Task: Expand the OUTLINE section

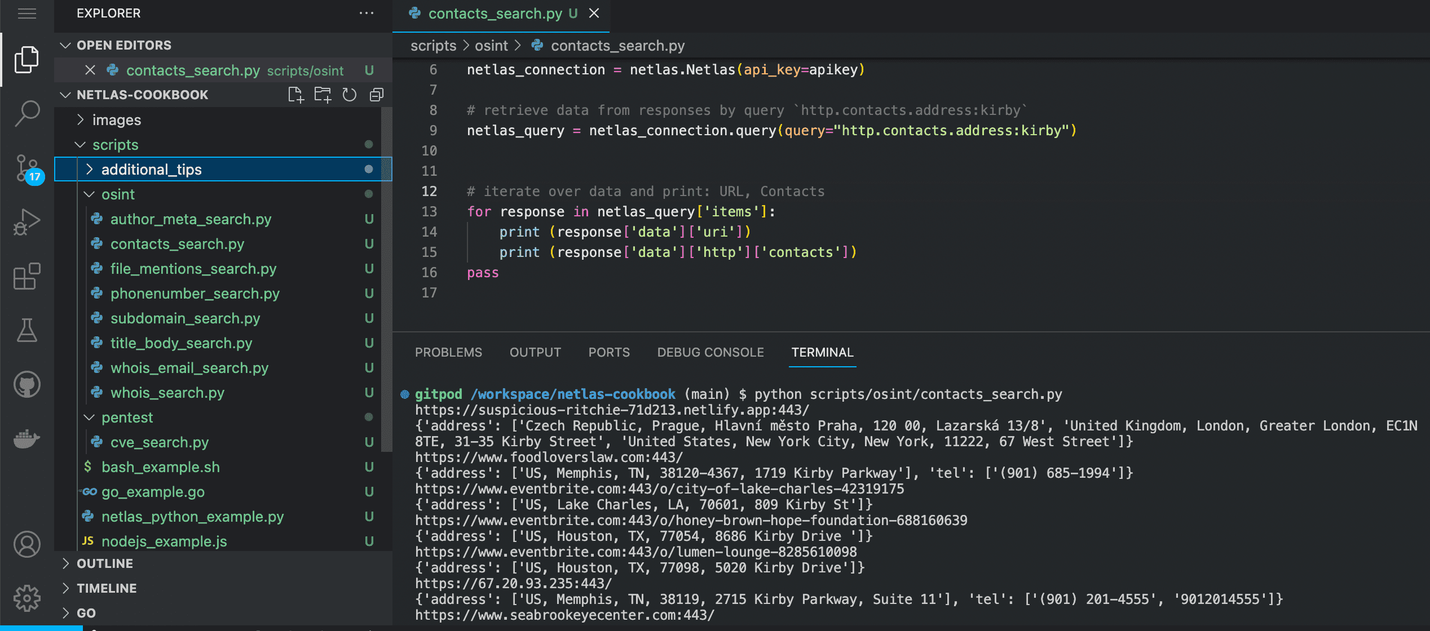Action: [x=105, y=563]
